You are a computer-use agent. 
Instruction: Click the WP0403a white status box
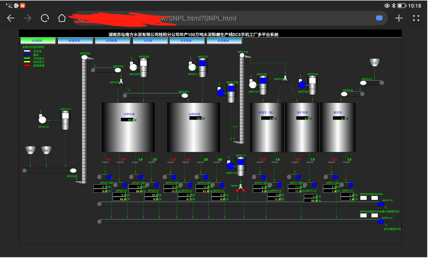pos(363,198)
